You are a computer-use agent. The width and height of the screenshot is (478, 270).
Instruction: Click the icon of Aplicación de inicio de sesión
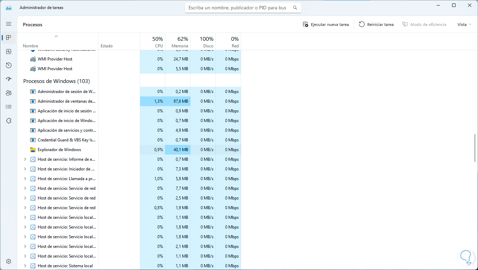33,111
